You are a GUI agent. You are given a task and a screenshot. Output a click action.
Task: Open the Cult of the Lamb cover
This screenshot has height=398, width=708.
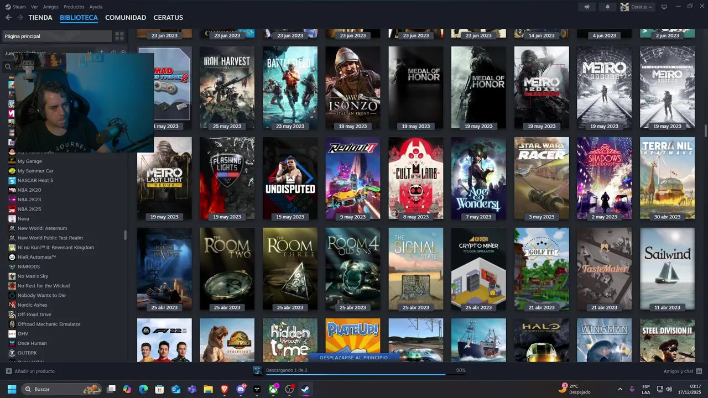click(x=416, y=178)
